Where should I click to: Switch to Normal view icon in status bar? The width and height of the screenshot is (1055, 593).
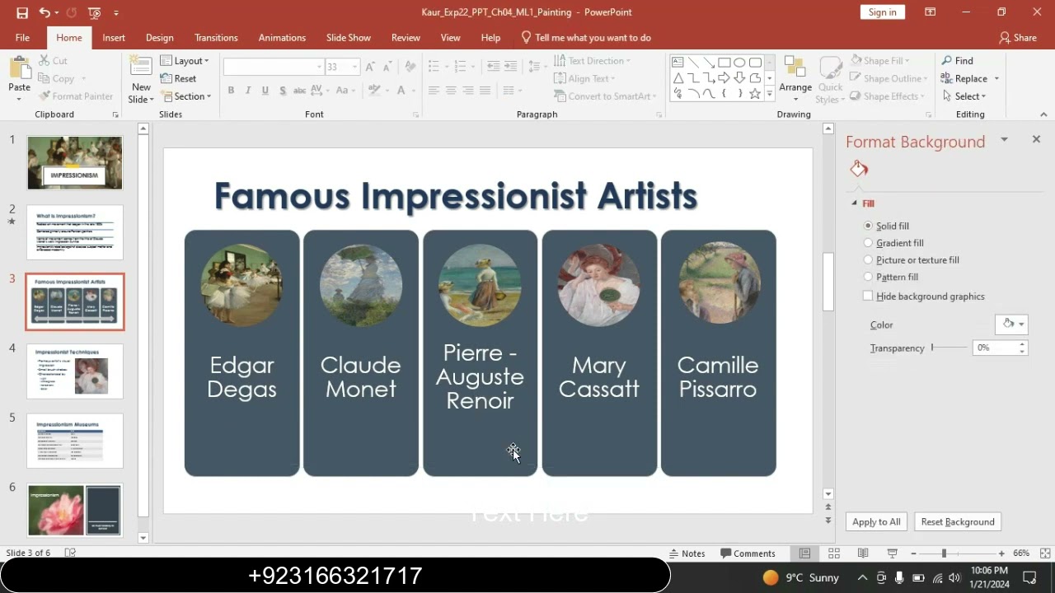804,553
